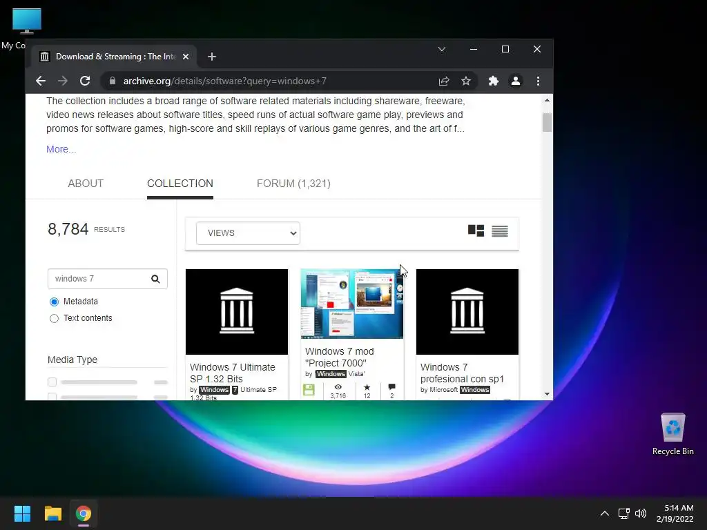707x530 pixels.
Task: Open the Windows 7 mod "Project 7000" title
Action: point(340,357)
